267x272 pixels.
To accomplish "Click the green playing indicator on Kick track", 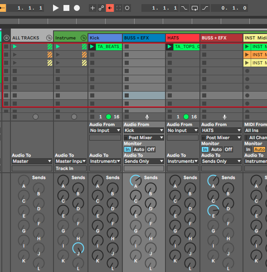I will tap(109, 117).
